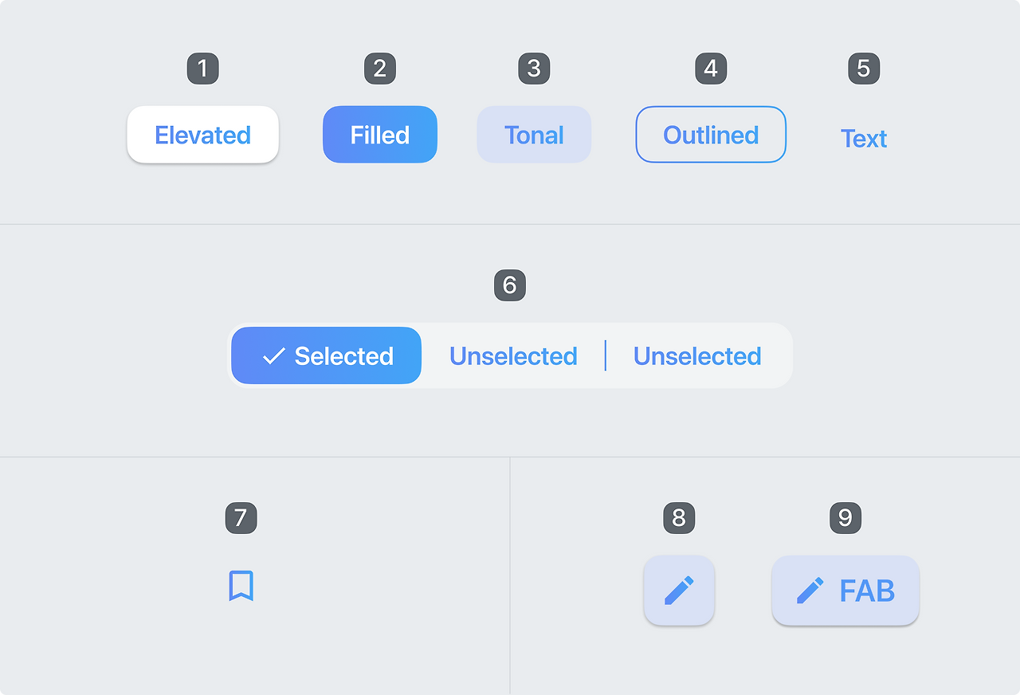Click the number 5 badge above Text

864,69
